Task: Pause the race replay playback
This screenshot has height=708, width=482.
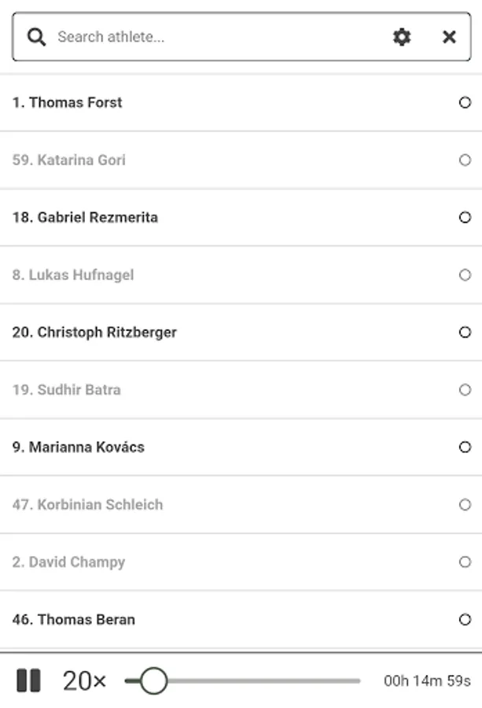Action: pyautogui.click(x=28, y=680)
